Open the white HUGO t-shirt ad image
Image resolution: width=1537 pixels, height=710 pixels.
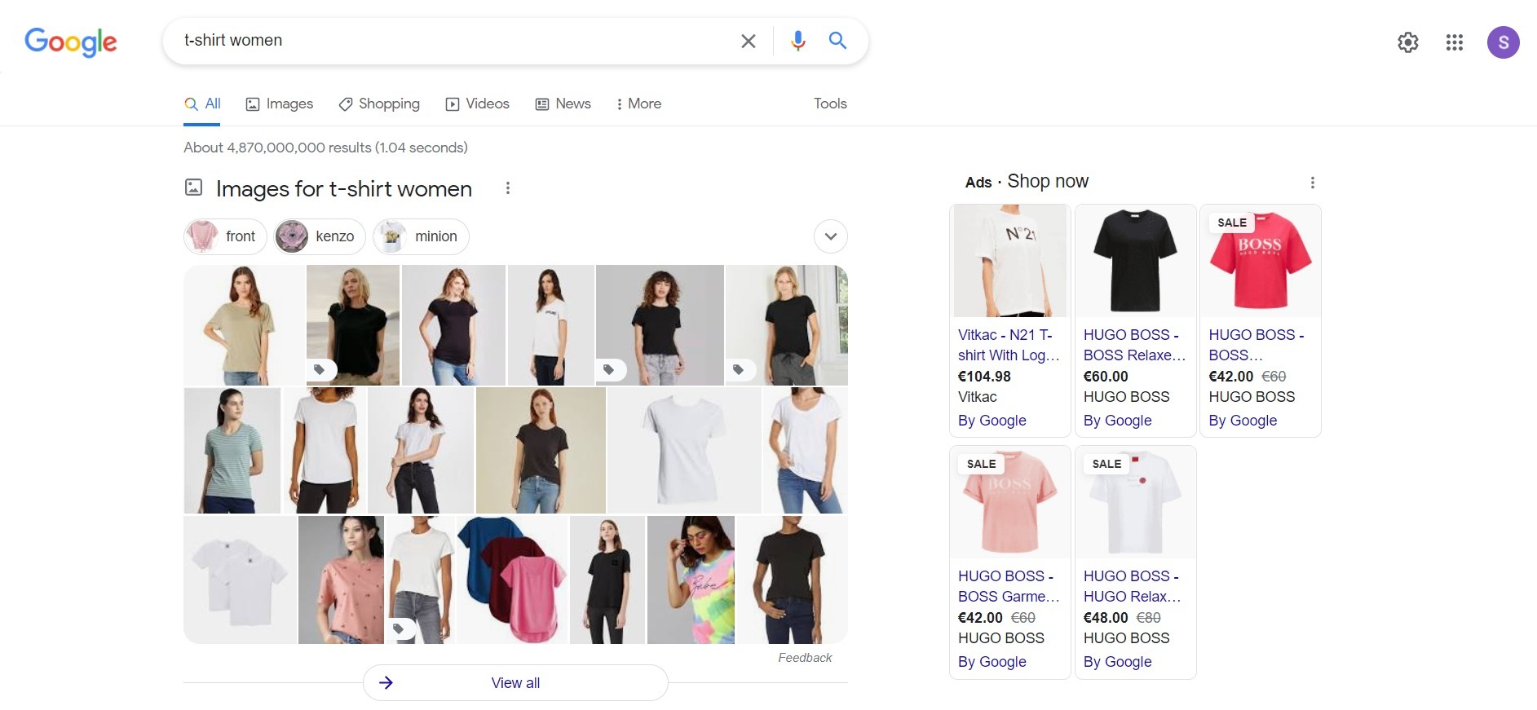pyautogui.click(x=1135, y=502)
